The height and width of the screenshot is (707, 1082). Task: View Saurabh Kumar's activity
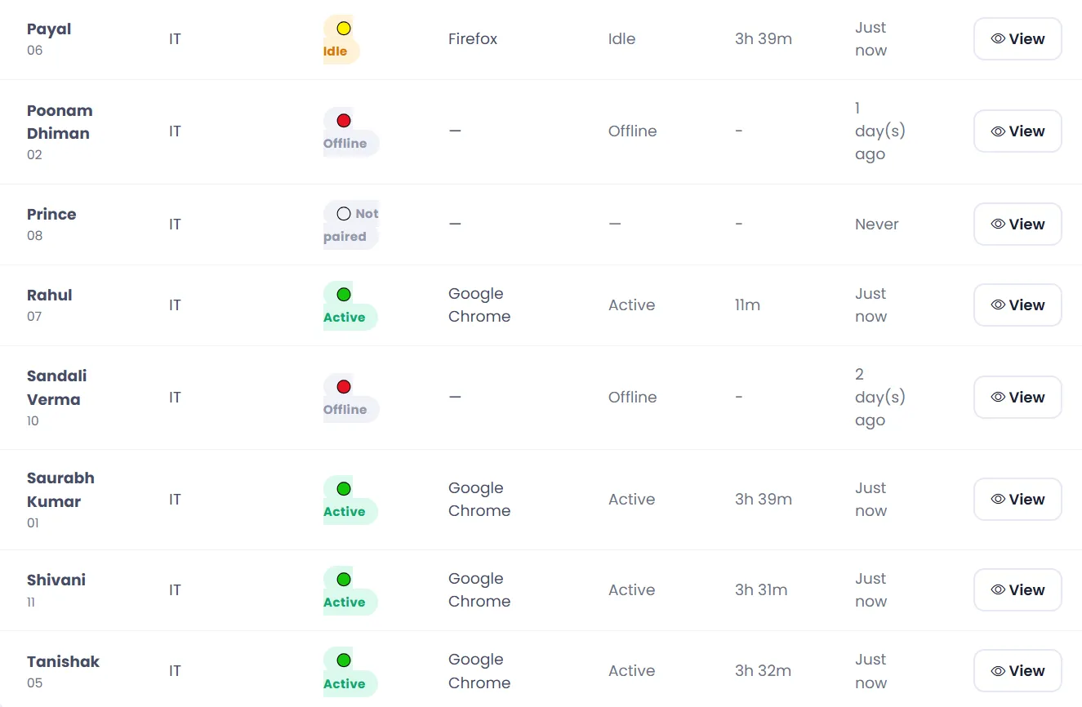pyautogui.click(x=1017, y=500)
